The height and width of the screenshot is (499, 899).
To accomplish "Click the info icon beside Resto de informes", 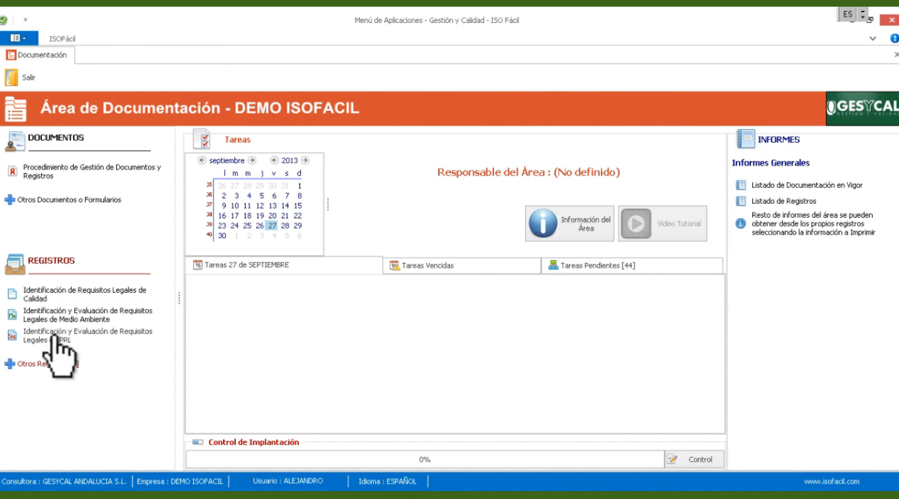I will (741, 223).
